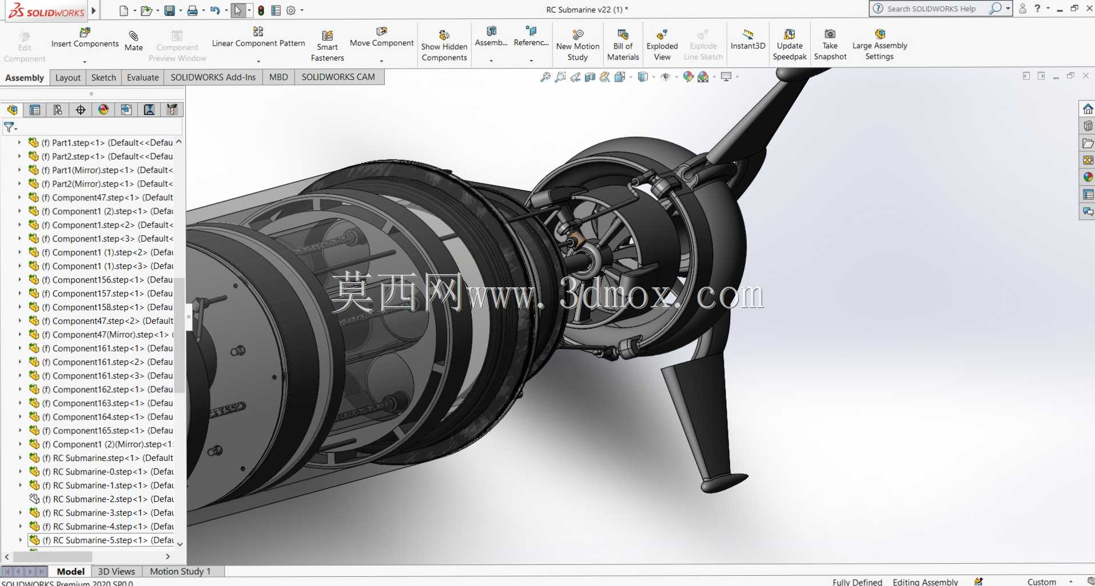Open Linear Component Pattern tool
Image resolution: width=1095 pixels, height=586 pixels.
[258, 38]
